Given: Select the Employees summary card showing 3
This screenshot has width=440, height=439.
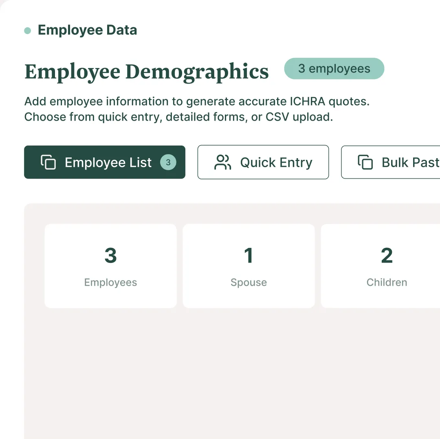Looking at the screenshot, I should (x=110, y=266).
